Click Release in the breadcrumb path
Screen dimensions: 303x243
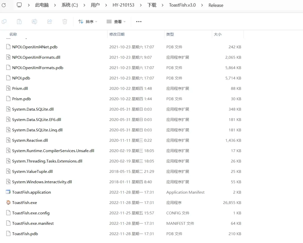click(216, 5)
